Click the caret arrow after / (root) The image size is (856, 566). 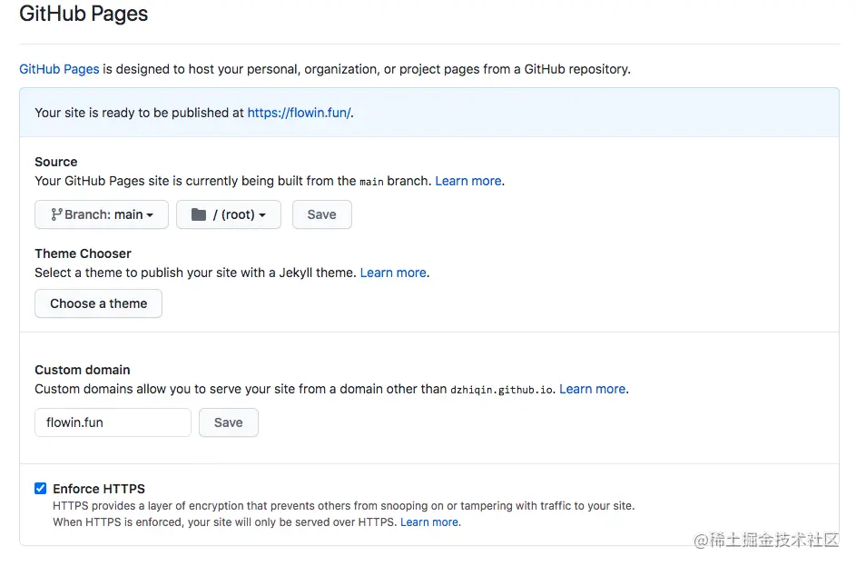pyautogui.click(x=262, y=215)
